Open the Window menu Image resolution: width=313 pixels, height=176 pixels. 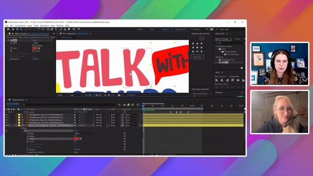coord(60,26)
